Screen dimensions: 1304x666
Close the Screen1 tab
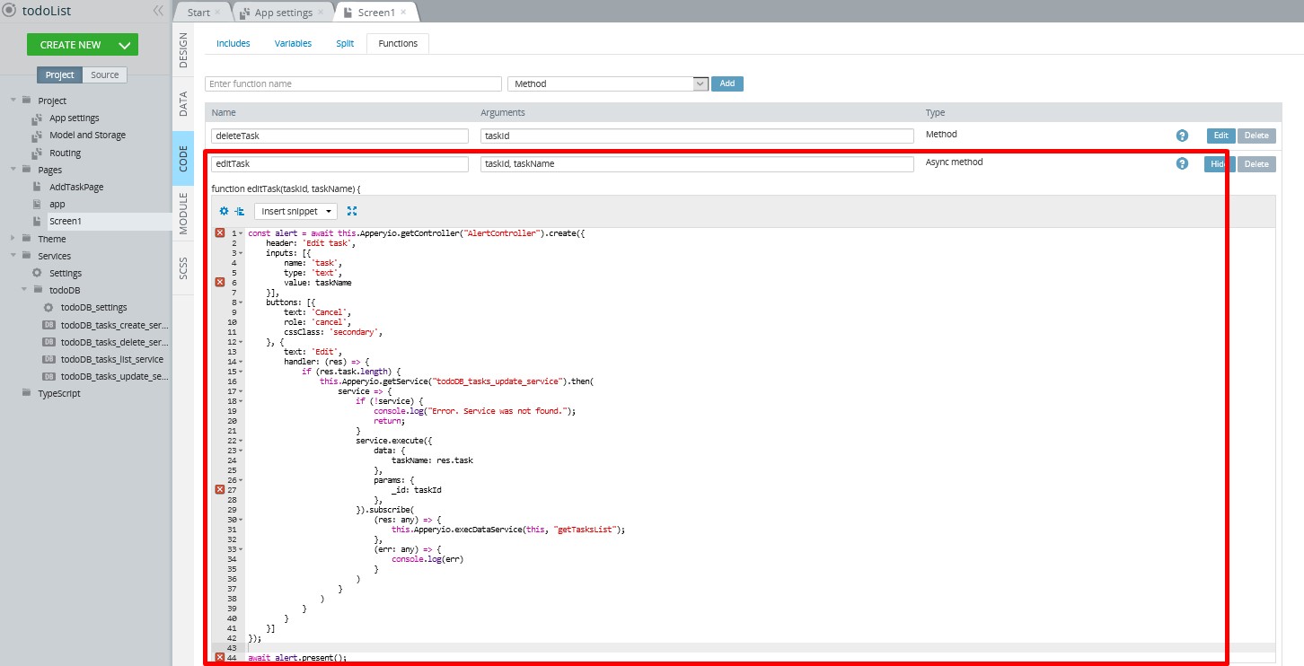[x=403, y=13]
